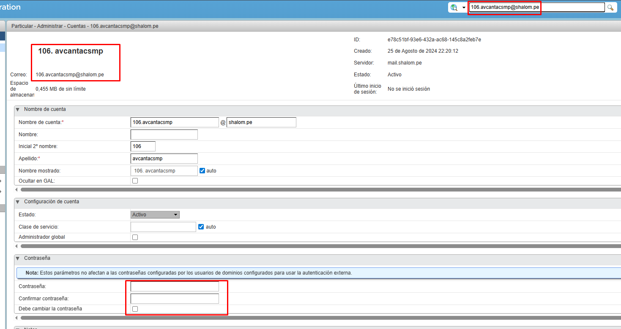The height and width of the screenshot is (329, 621).
Task: Enable the Ocultar en GAL checkbox
Action: [135, 181]
